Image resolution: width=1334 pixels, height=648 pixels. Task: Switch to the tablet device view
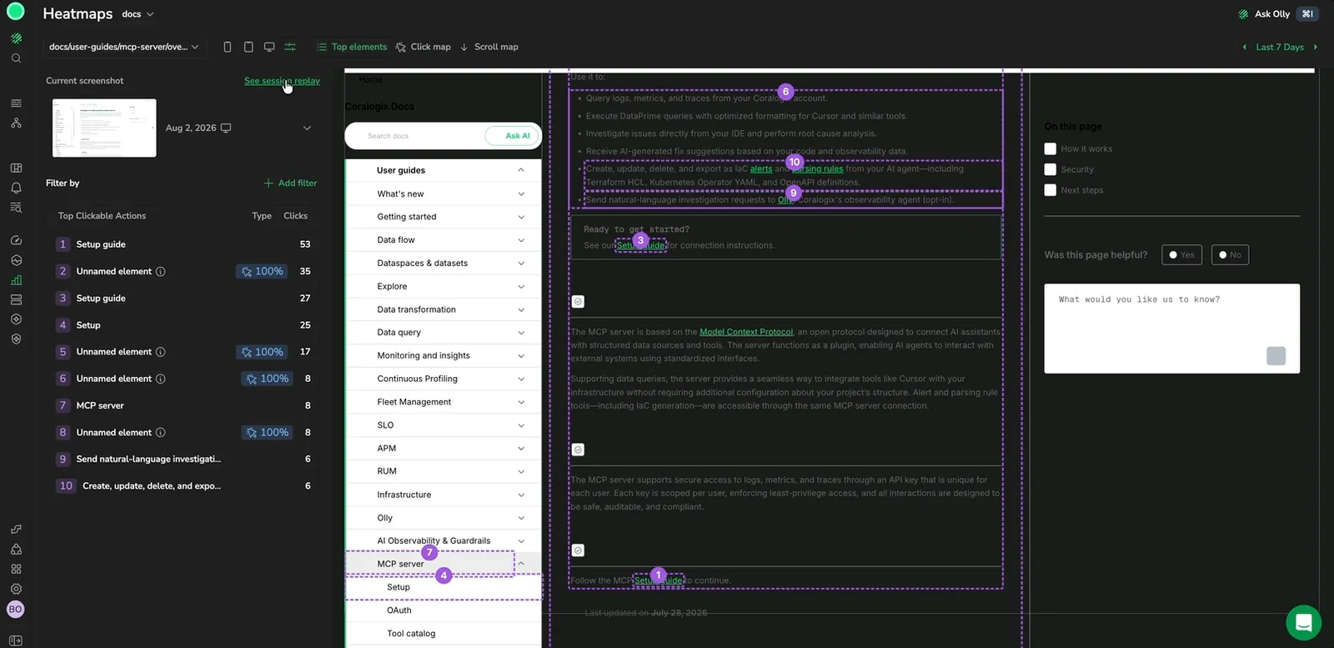click(x=248, y=47)
